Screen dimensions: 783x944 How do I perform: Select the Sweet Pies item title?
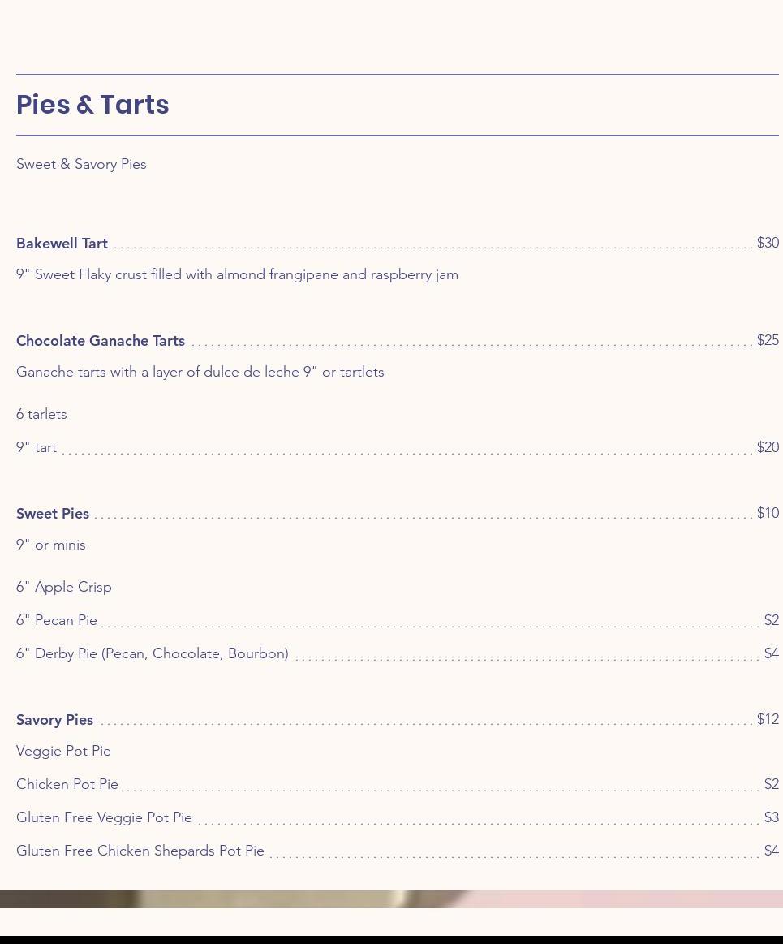(x=53, y=514)
